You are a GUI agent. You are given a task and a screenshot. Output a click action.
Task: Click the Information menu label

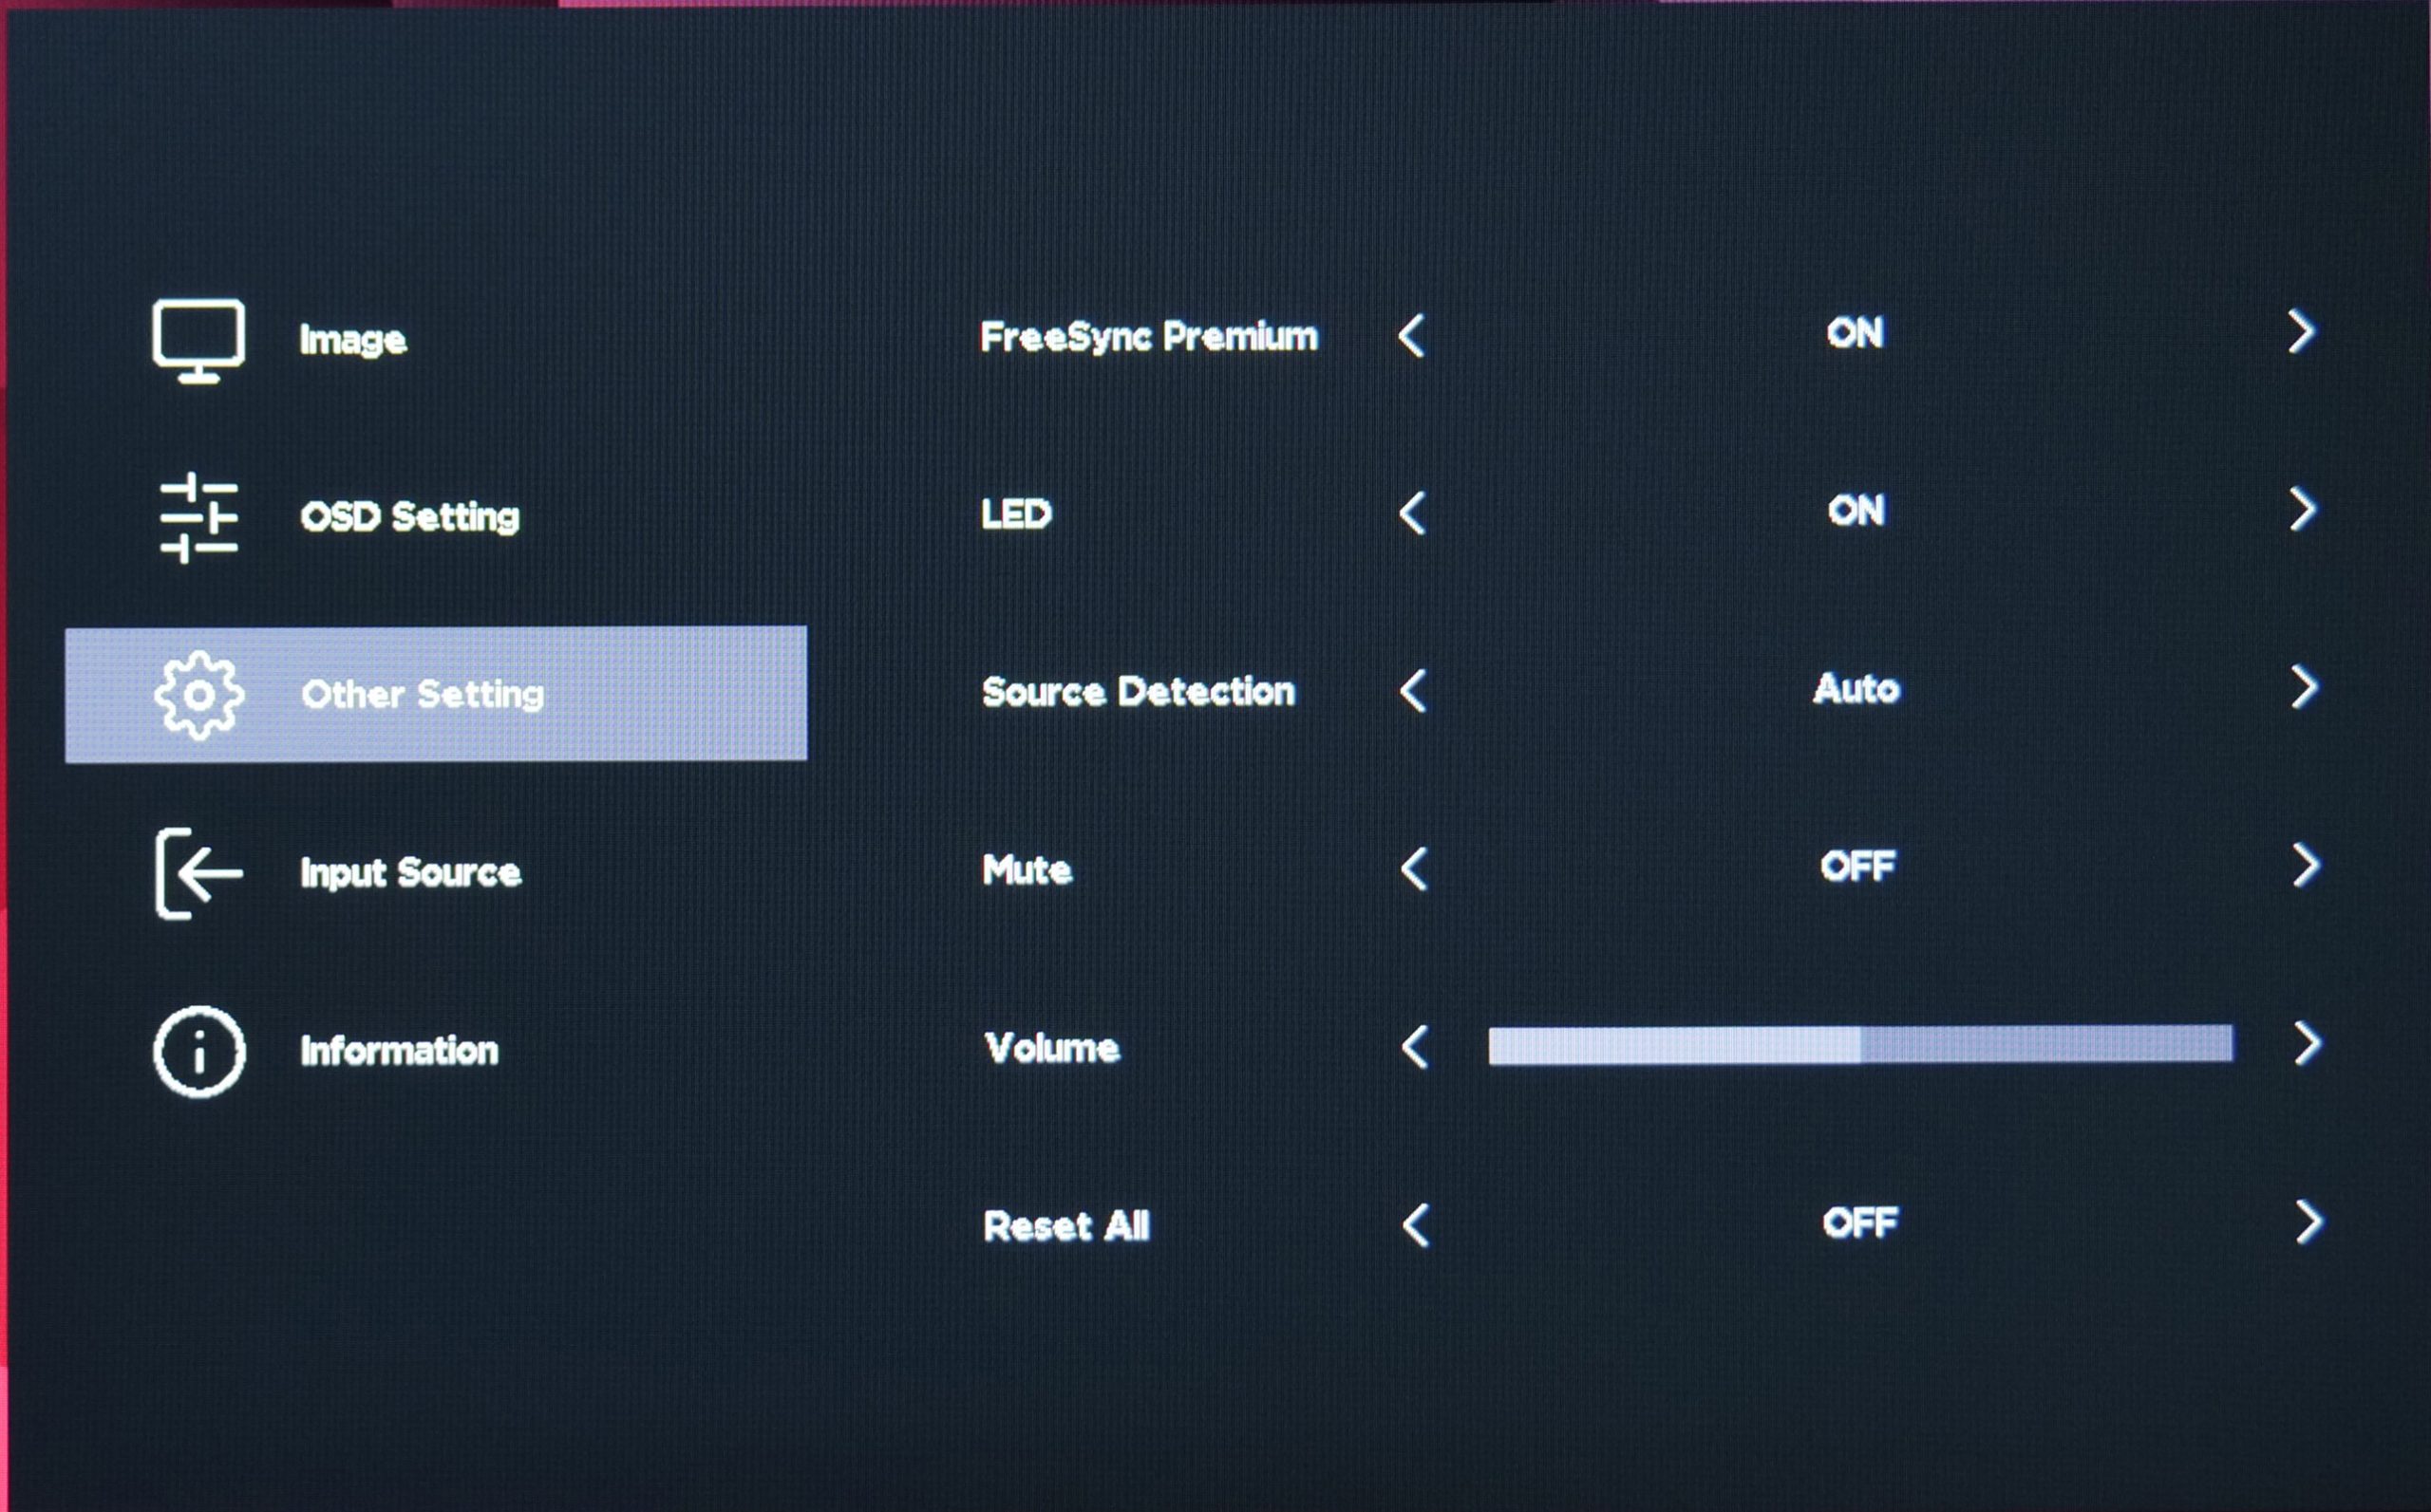(399, 1051)
